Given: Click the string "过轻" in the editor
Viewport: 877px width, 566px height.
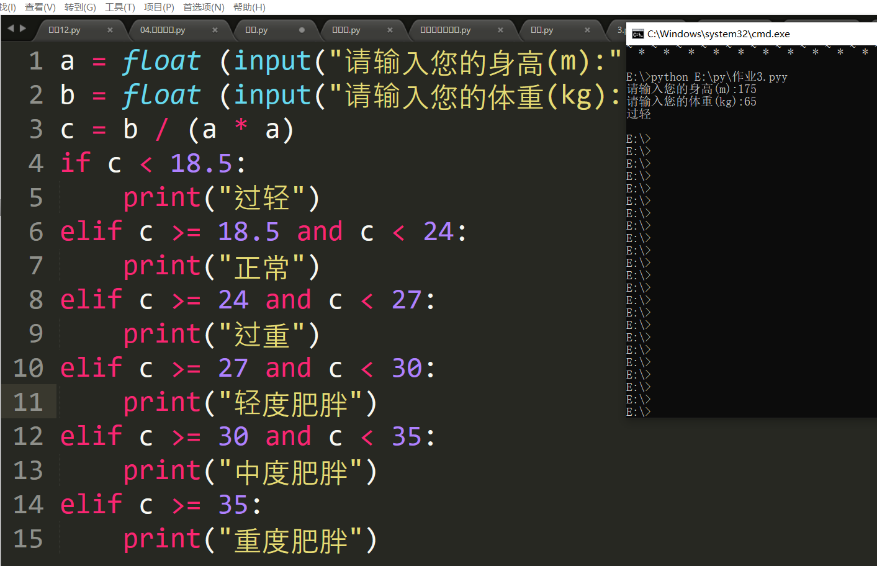Looking at the screenshot, I should click(x=262, y=198).
